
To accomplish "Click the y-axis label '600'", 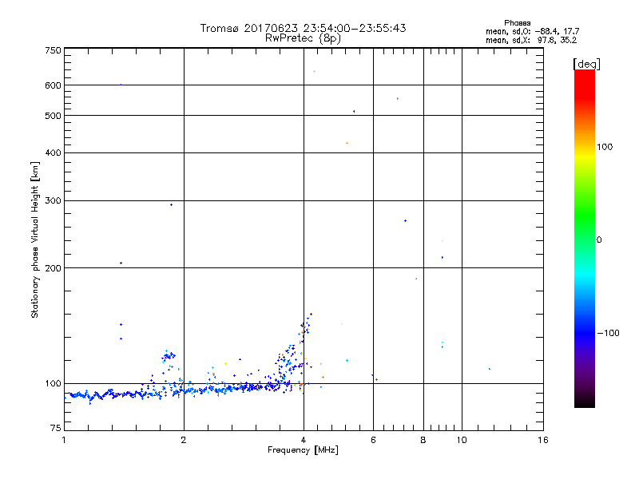I will (53, 85).
